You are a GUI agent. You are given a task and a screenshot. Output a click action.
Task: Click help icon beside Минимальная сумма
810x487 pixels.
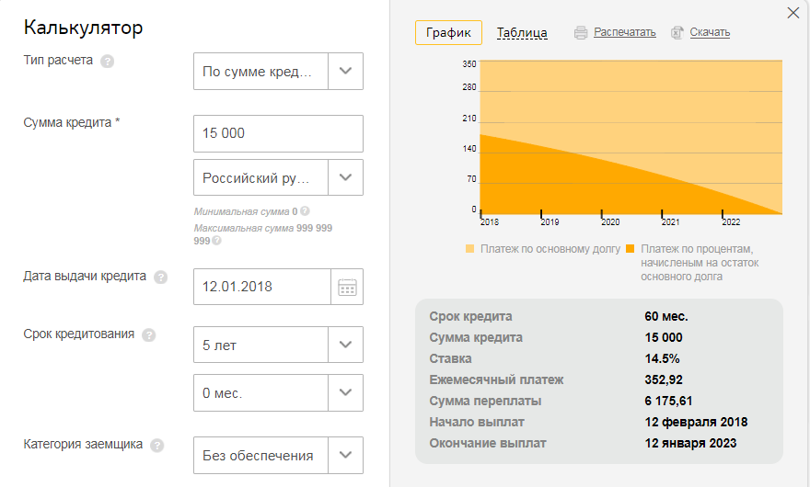click(x=305, y=211)
